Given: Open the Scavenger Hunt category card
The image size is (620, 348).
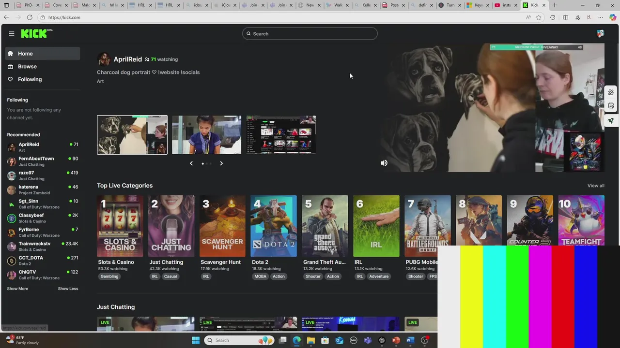Looking at the screenshot, I should click(222, 226).
